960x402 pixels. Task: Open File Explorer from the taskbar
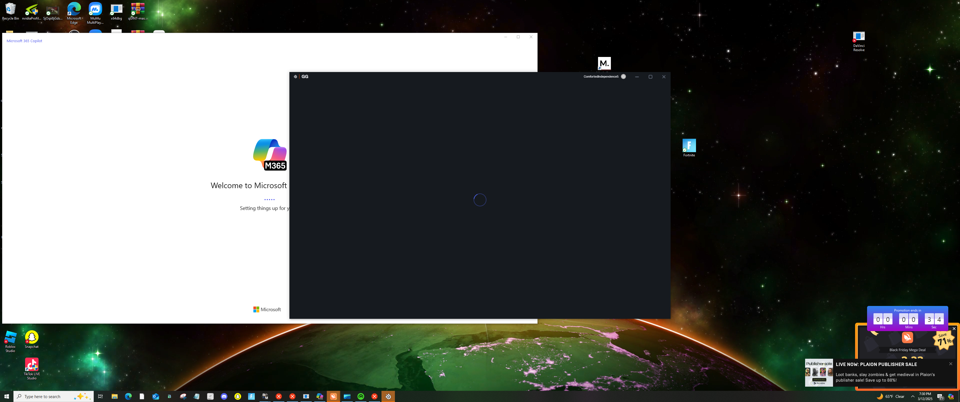click(114, 396)
